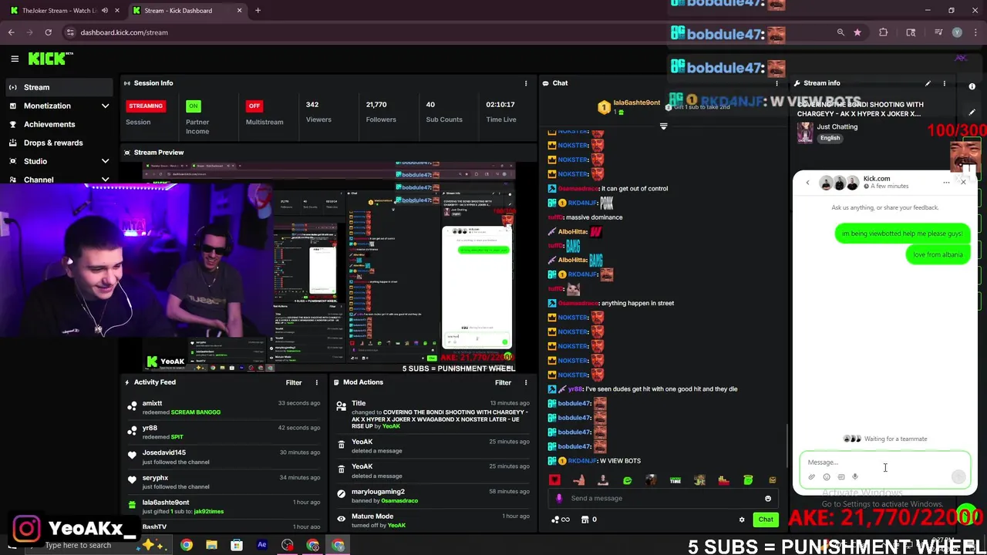Click the Stream Preview video thumbnail
987x555 pixels.
pos(328,266)
